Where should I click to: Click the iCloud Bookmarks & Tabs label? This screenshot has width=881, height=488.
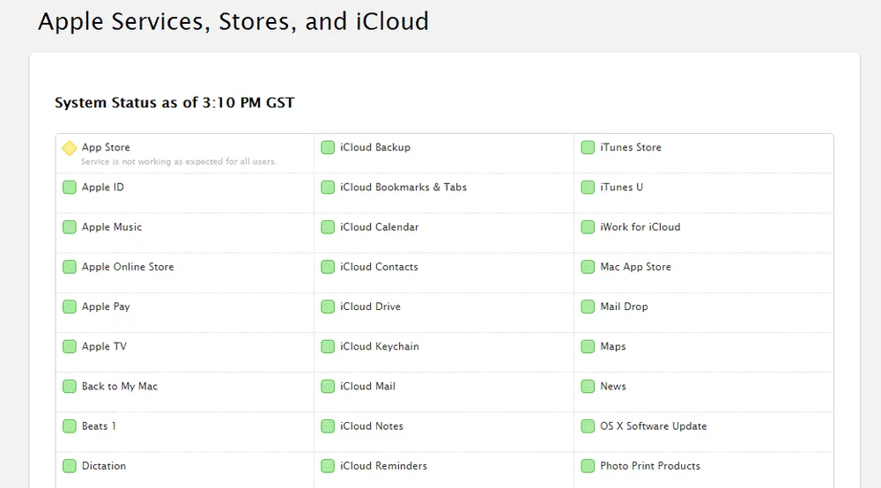pos(403,188)
